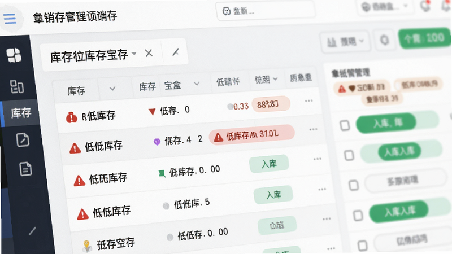452x254 pixels.
Task: Select the 库存 item in the left sidebar
Action: click(x=20, y=112)
